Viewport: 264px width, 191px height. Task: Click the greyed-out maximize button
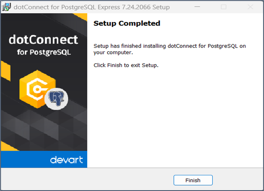224,7
